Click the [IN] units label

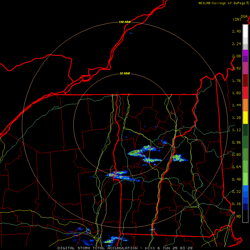[237, 19]
